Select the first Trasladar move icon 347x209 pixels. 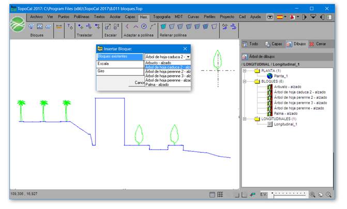(x=81, y=26)
